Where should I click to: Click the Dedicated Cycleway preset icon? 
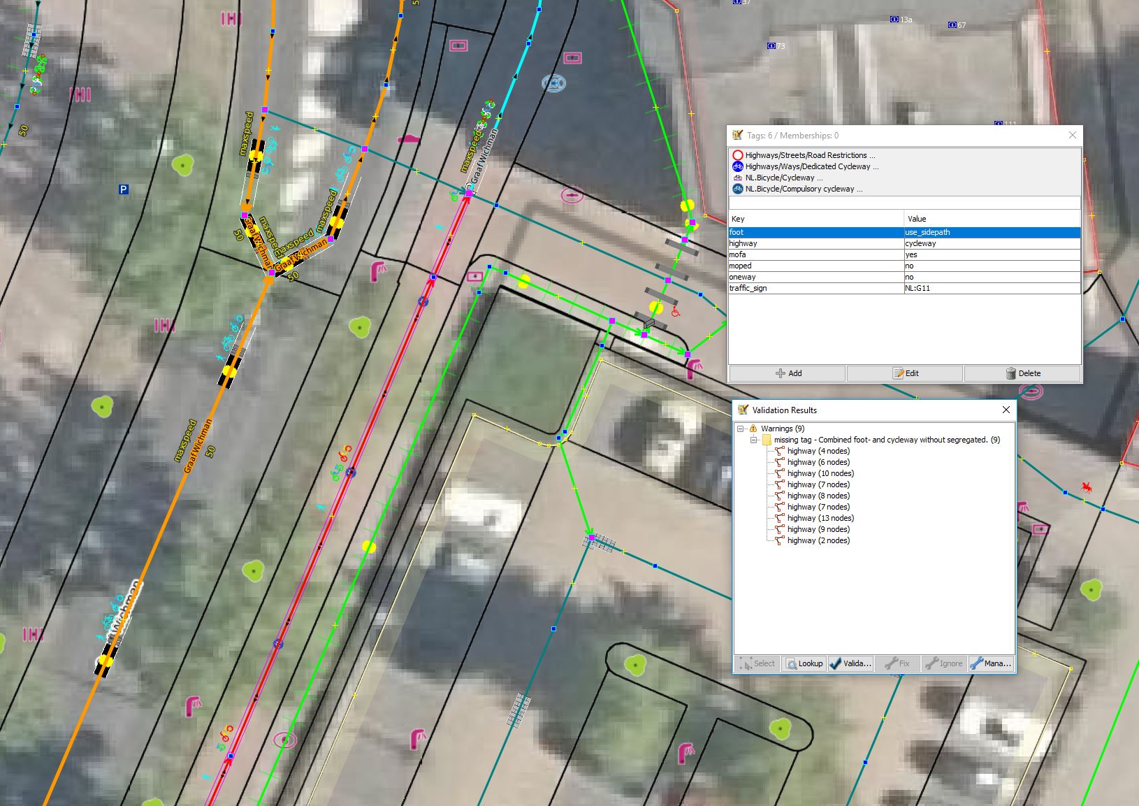[737, 166]
